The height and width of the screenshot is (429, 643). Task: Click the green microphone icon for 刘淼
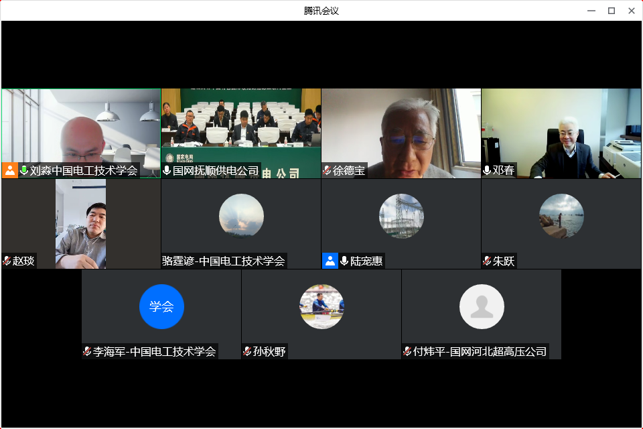[x=24, y=170]
